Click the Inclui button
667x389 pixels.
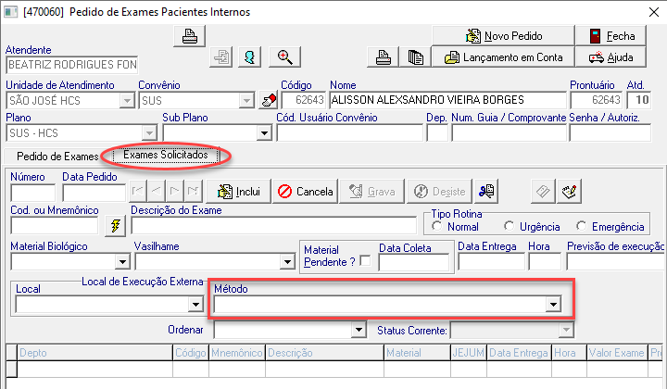point(238,192)
